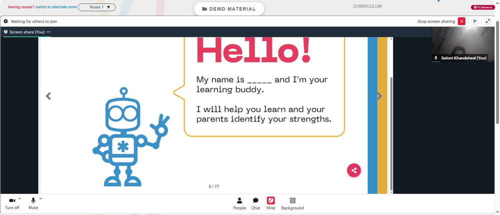Click Saloni Khandelwal's video thumbnail
The height and width of the screenshot is (215, 500).
(x=463, y=44)
